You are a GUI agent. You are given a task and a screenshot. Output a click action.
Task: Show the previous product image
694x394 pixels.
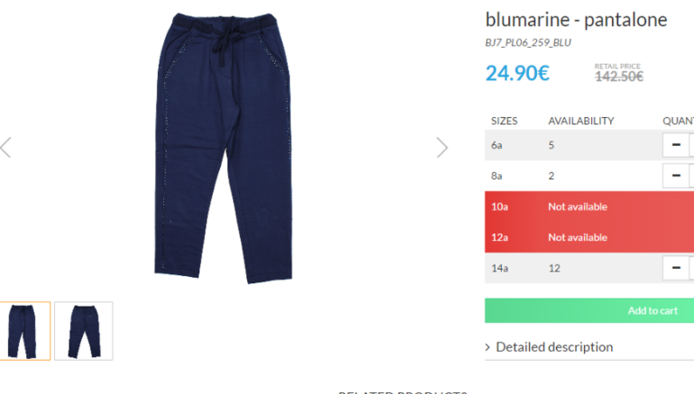point(5,148)
